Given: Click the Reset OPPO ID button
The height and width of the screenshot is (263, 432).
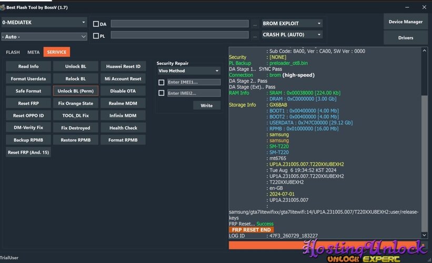Looking at the screenshot, I should click(28, 115).
